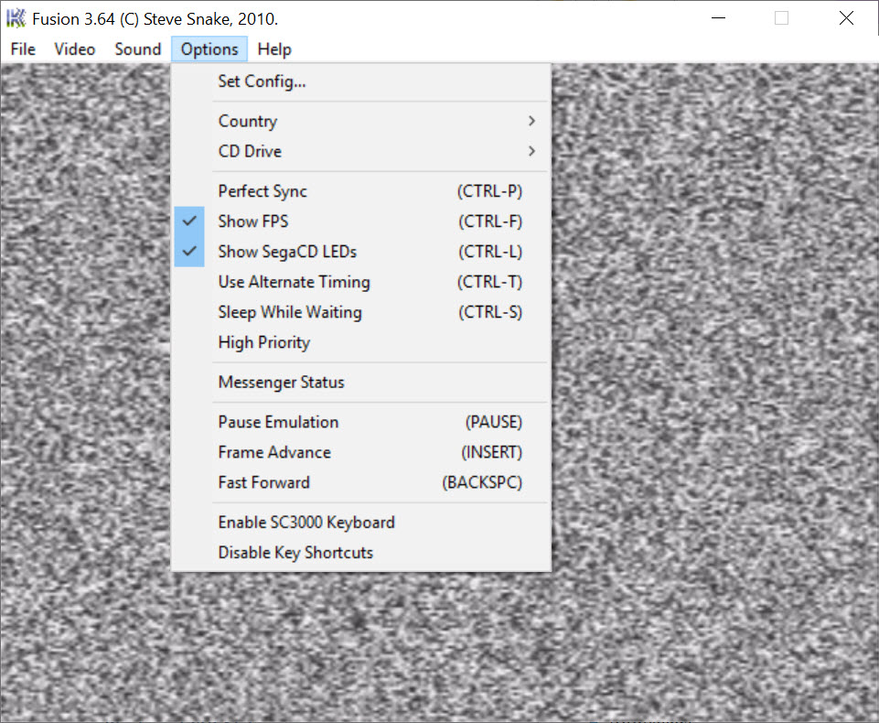The image size is (879, 723).
Task: Toggle Disable Key Shortcuts
Action: click(x=361, y=553)
